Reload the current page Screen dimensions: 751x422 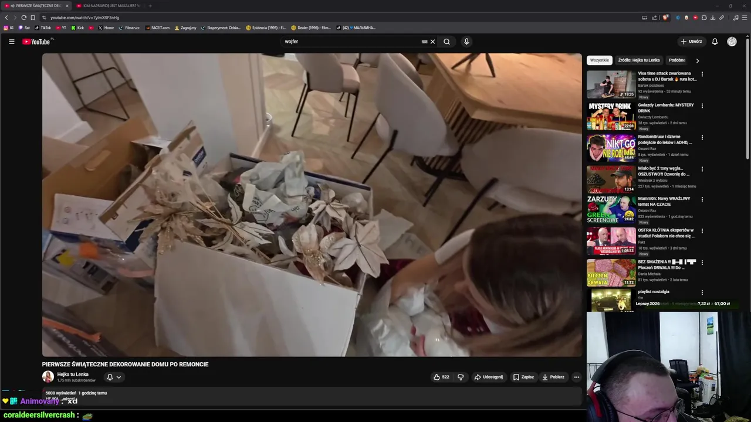23,18
